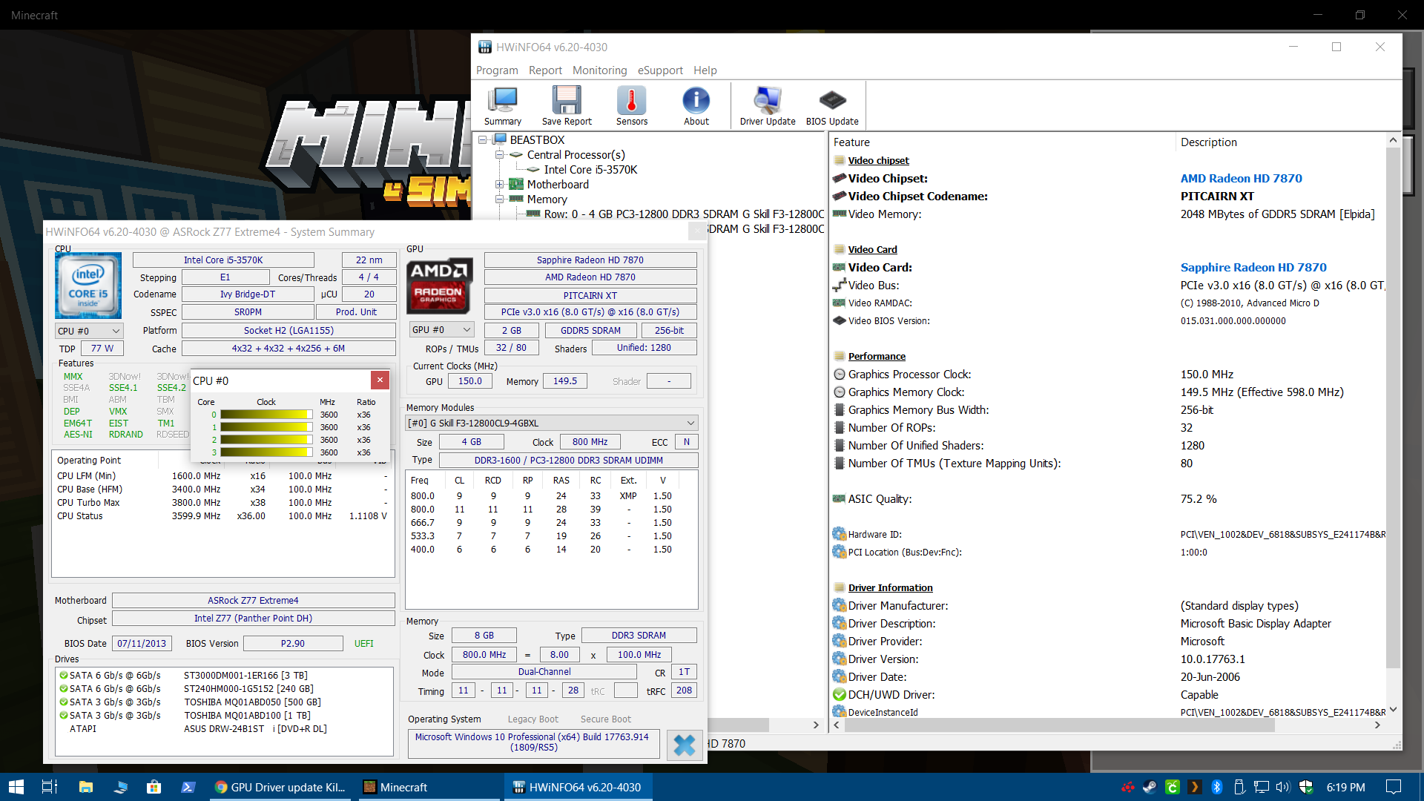Open the eSupport menu
1424x801 pixels.
(660, 70)
